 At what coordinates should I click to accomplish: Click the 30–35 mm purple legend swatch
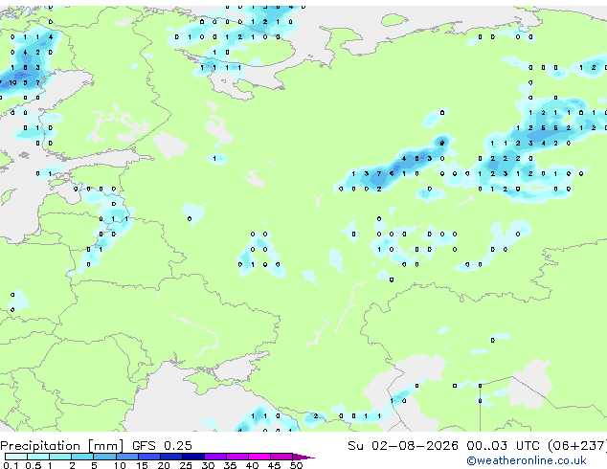[x=214, y=457]
